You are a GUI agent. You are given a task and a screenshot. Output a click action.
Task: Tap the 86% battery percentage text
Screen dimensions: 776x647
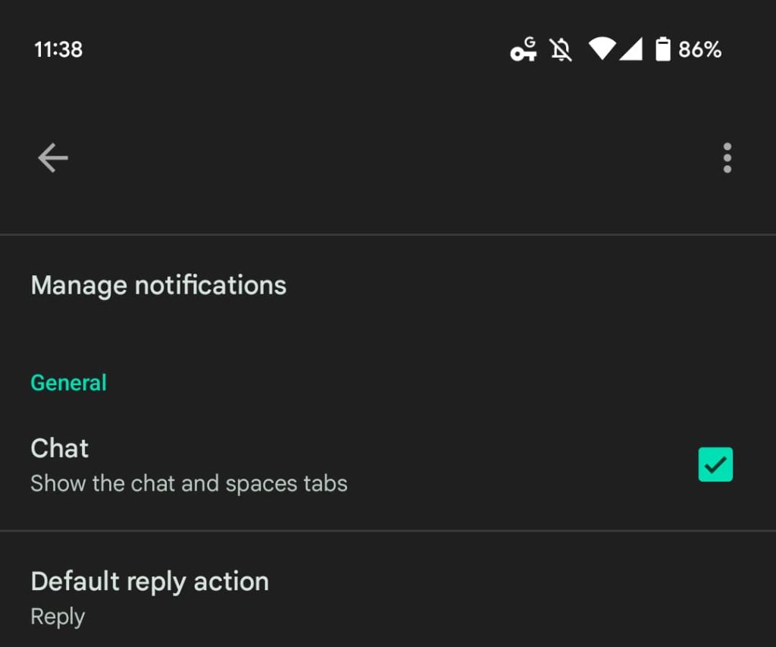699,49
